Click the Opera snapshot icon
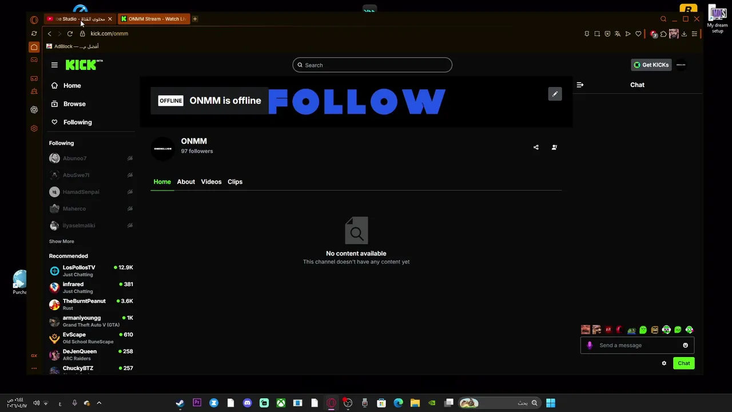The height and width of the screenshot is (412, 732). (597, 34)
